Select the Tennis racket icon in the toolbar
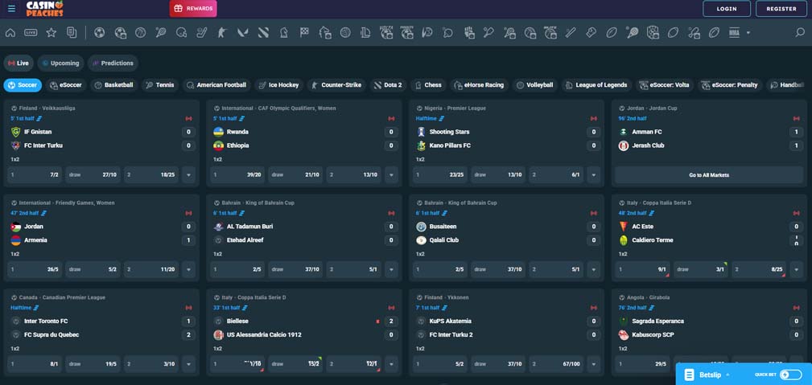 click(x=160, y=33)
